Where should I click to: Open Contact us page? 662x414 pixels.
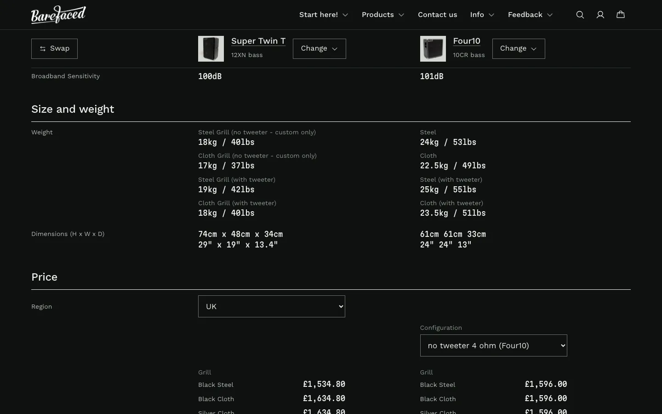coord(438,15)
